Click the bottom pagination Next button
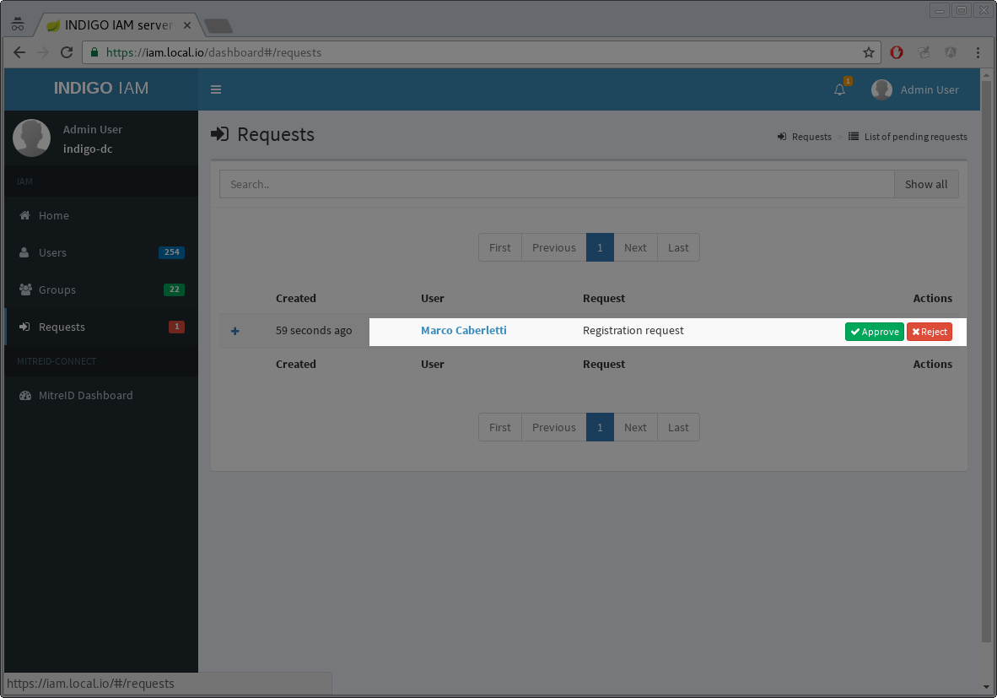 (635, 428)
